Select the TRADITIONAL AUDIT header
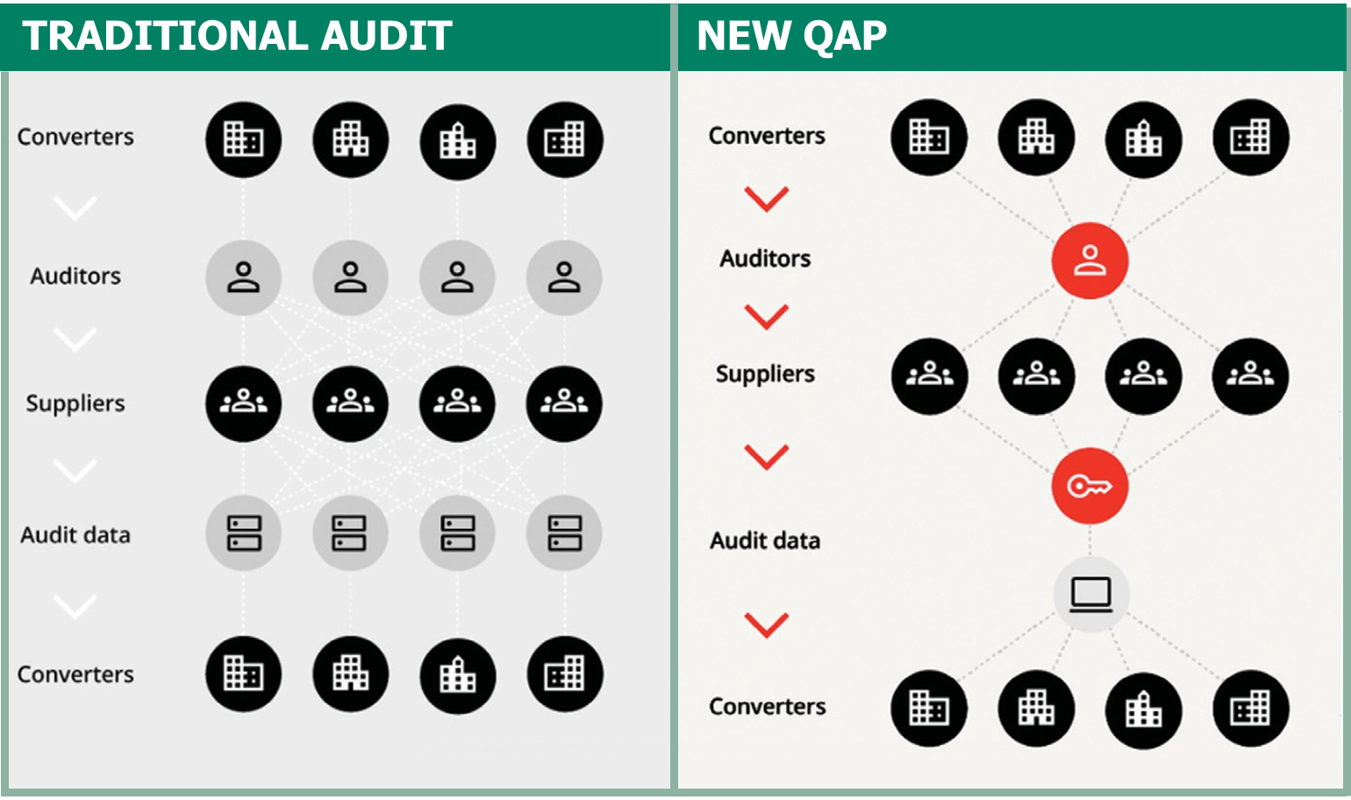This screenshot has width=1351, height=800. coord(237,36)
